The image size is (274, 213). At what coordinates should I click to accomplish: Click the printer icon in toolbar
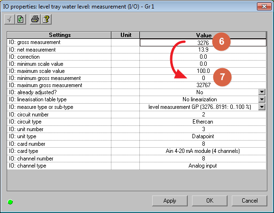pos(35,19)
